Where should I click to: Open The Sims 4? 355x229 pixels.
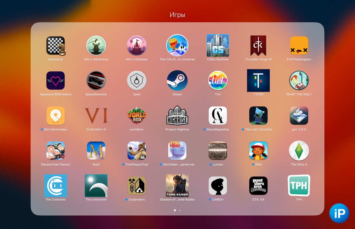pyautogui.click(x=299, y=151)
